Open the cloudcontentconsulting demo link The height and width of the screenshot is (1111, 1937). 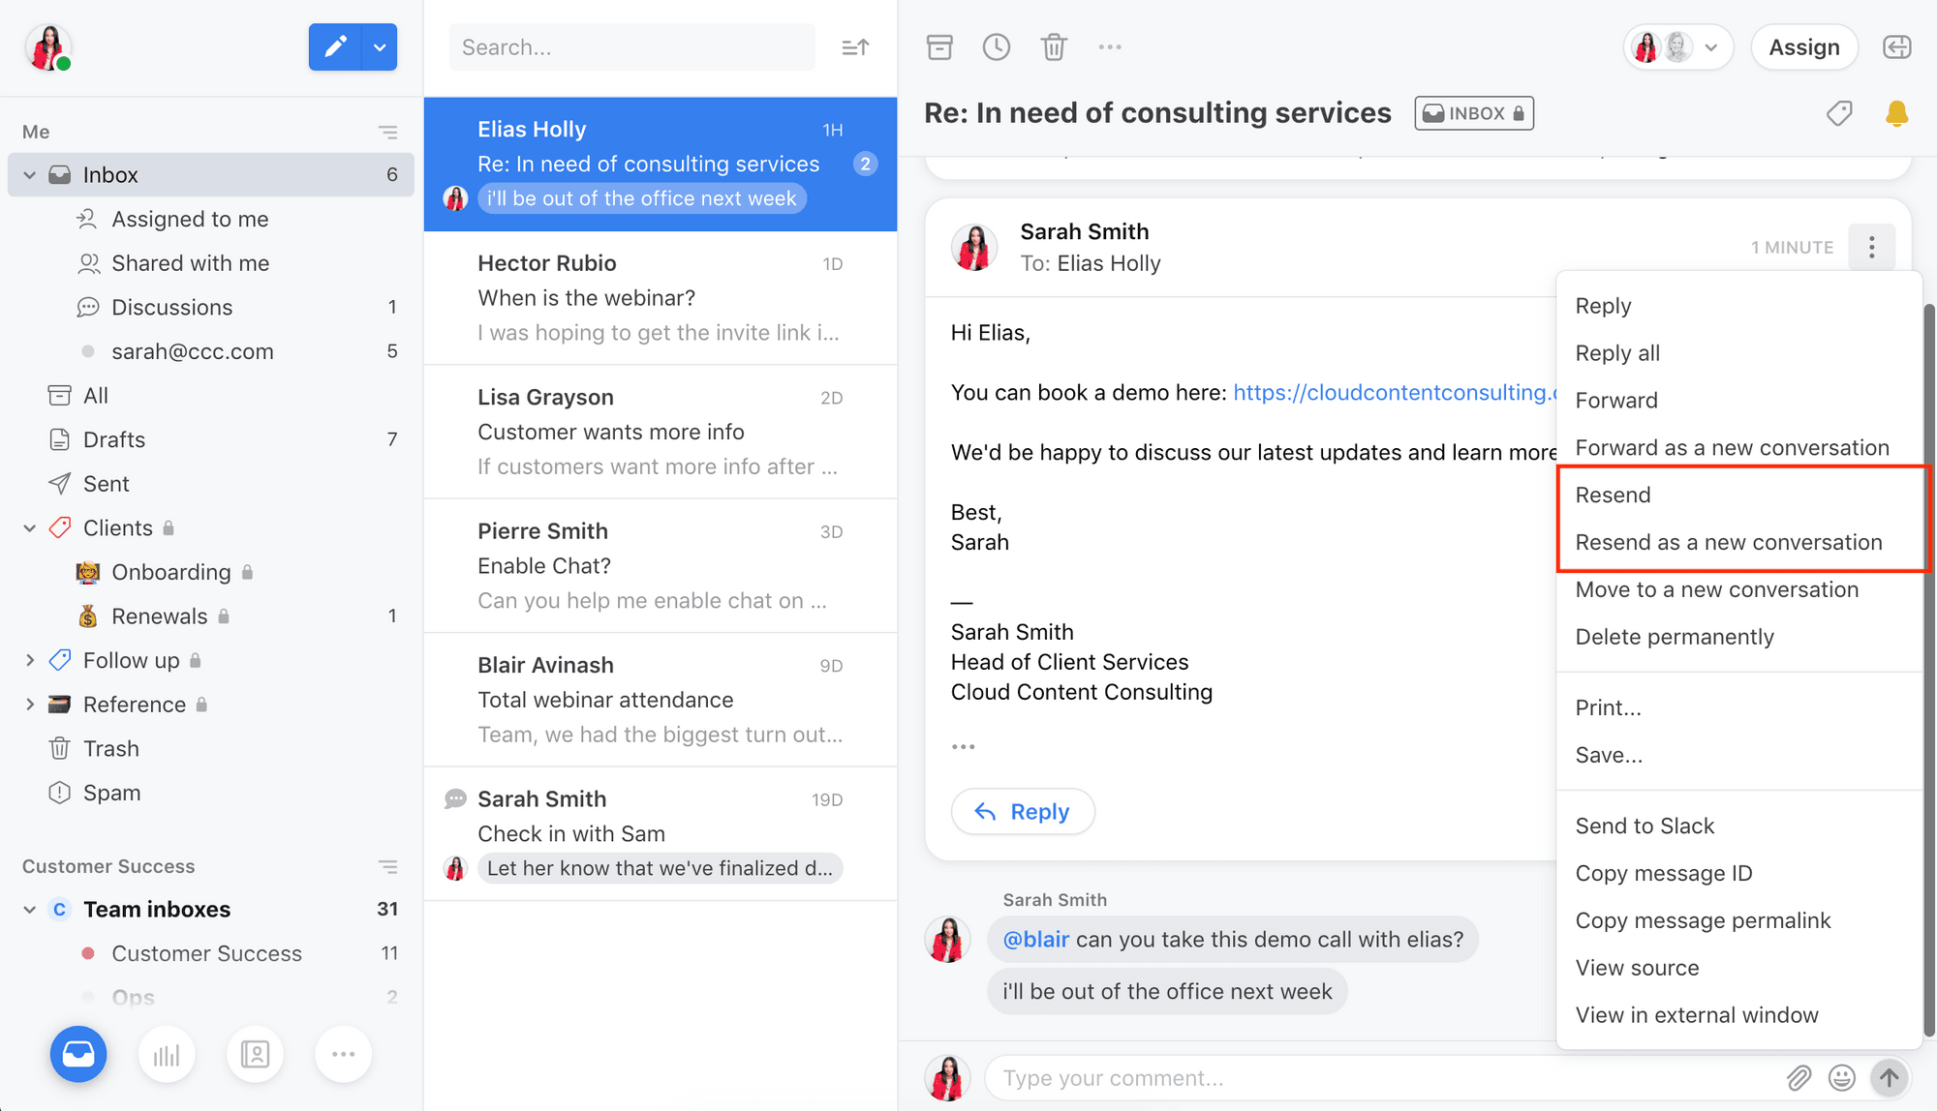point(1395,393)
